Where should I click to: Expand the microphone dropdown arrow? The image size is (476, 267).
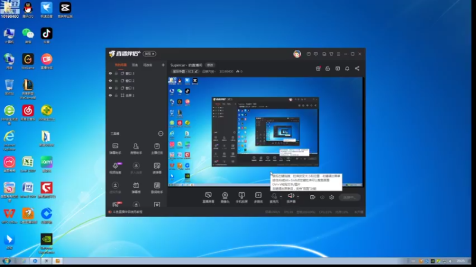pos(281,196)
